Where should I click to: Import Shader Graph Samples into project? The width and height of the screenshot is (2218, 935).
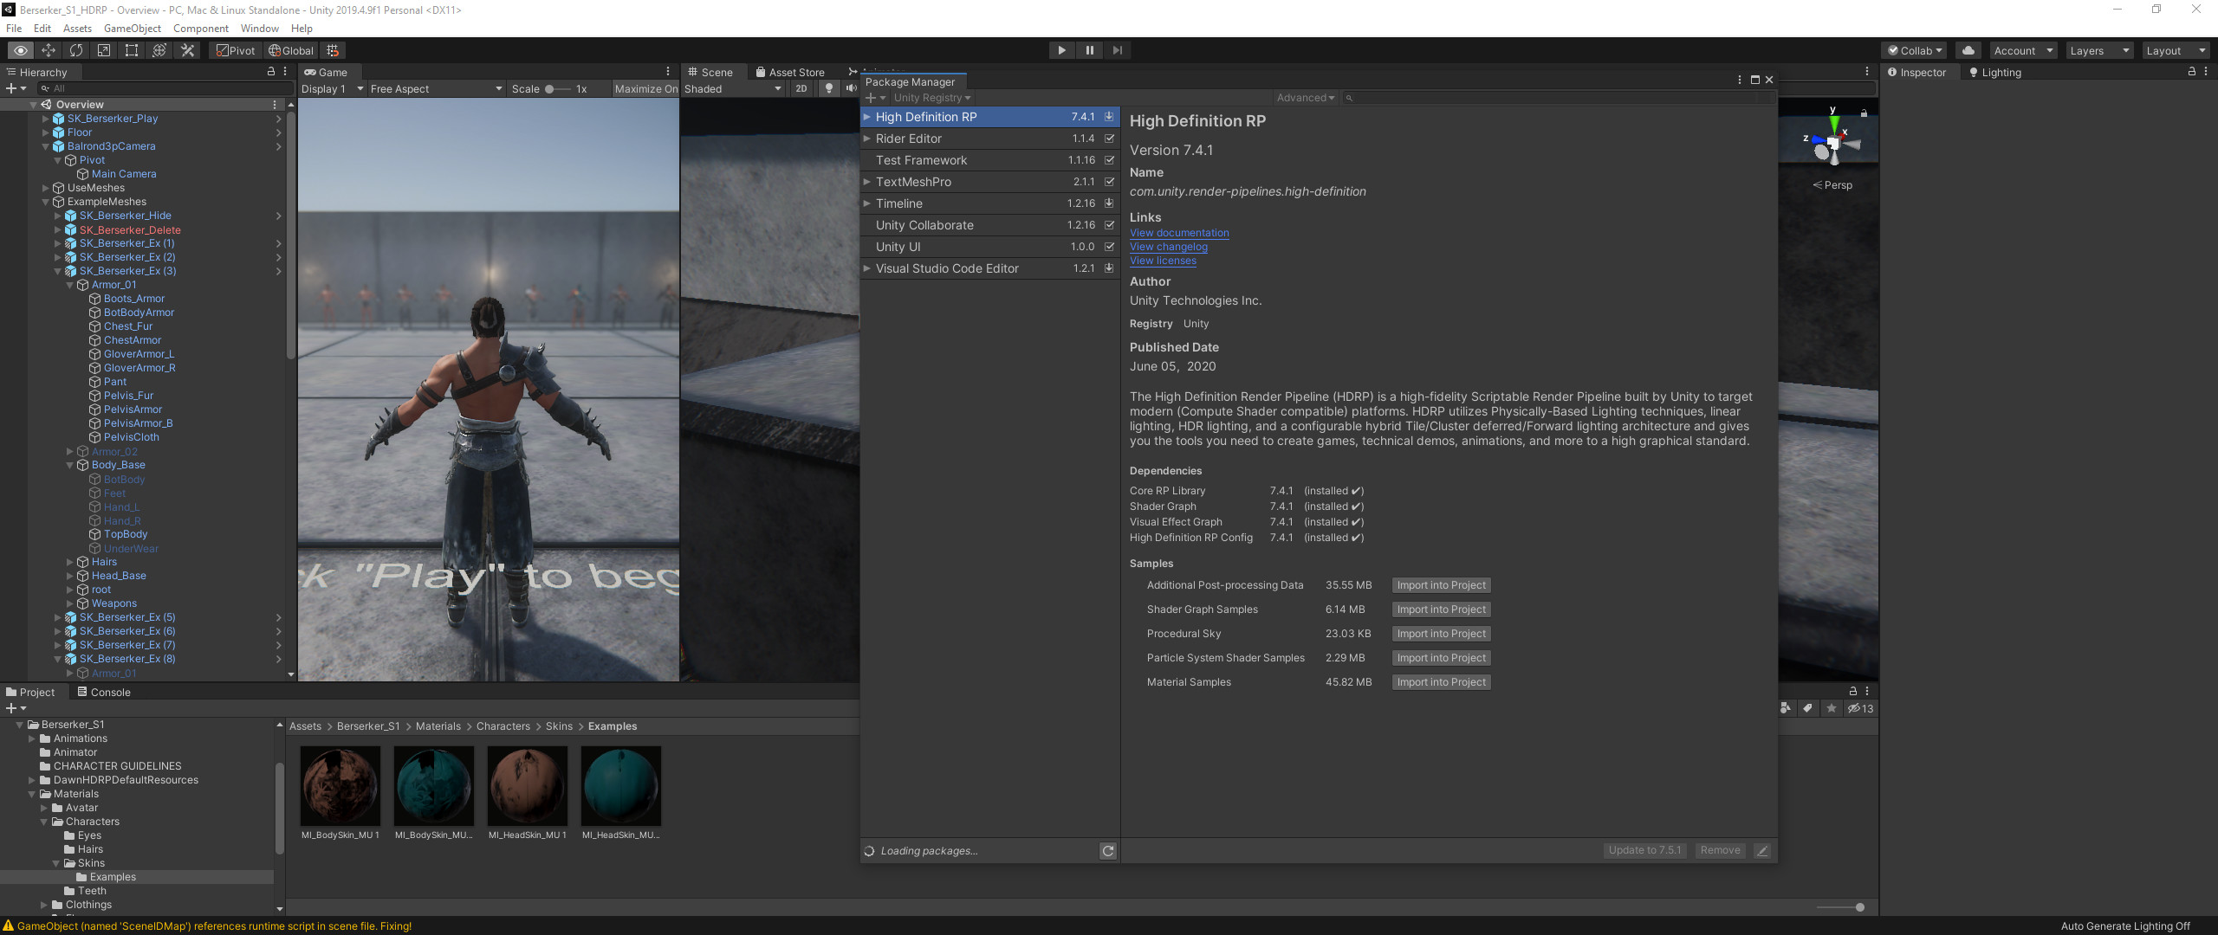(1441, 609)
